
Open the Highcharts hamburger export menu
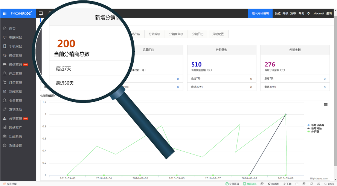tap(326, 104)
